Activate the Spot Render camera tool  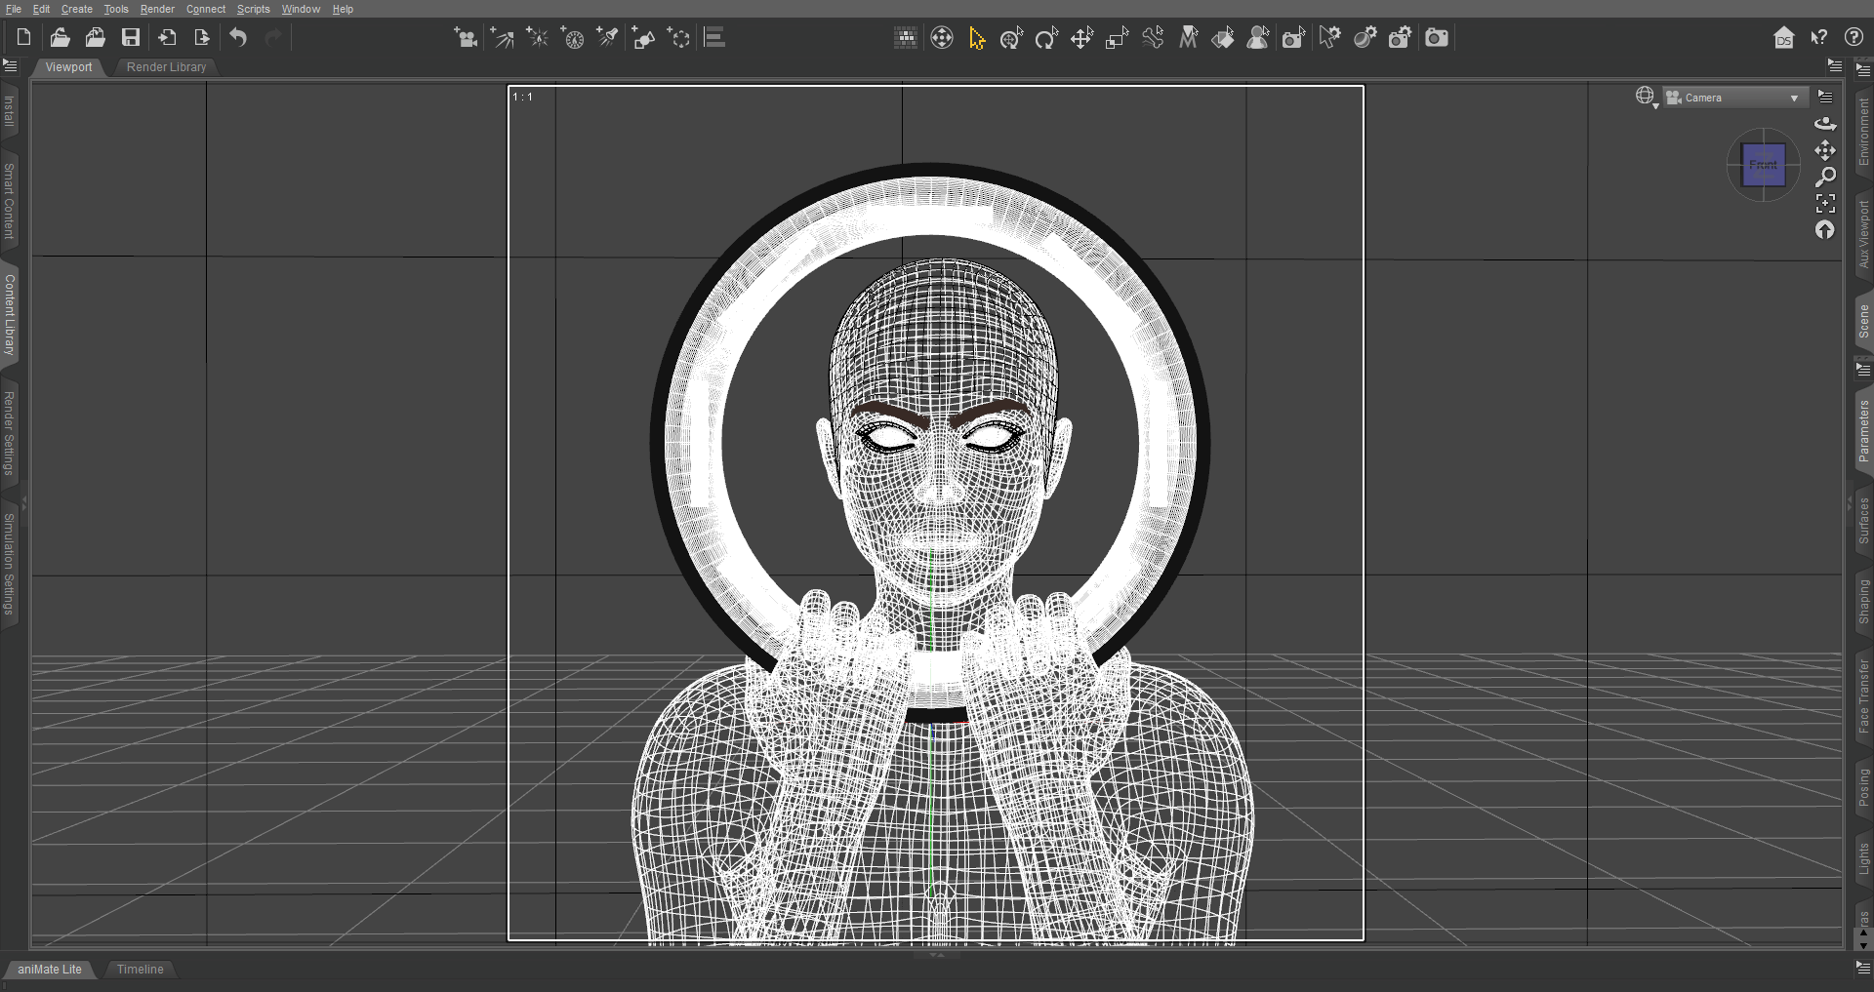[x=1294, y=38]
